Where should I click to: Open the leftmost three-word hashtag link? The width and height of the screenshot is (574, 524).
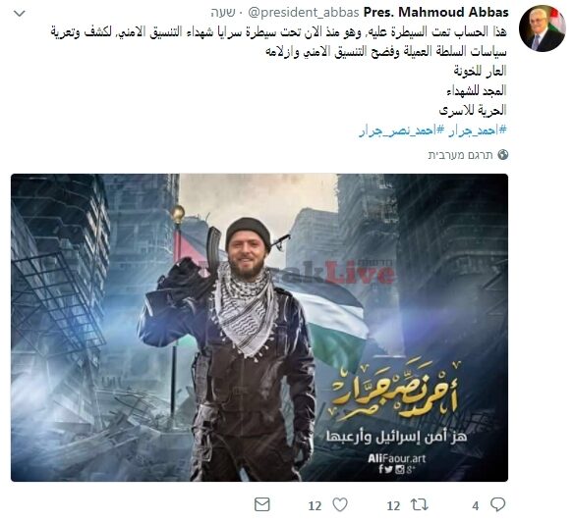[x=402, y=131]
